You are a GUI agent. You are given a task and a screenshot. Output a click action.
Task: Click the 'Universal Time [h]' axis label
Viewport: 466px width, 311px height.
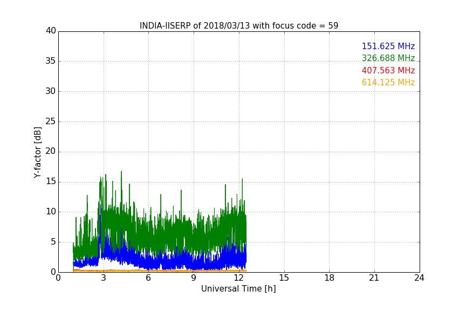coord(238,289)
